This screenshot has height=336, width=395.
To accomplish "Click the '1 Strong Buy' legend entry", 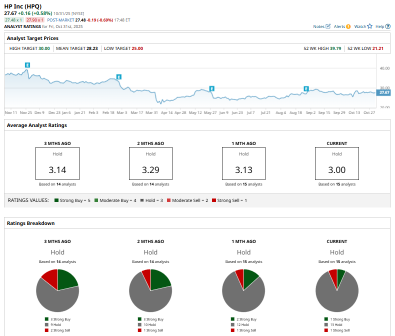I will pos(337,319).
